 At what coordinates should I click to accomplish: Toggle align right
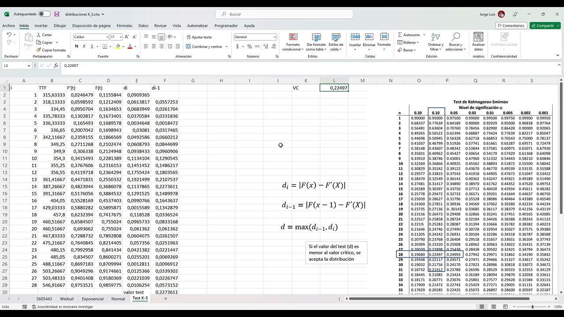point(161,46)
